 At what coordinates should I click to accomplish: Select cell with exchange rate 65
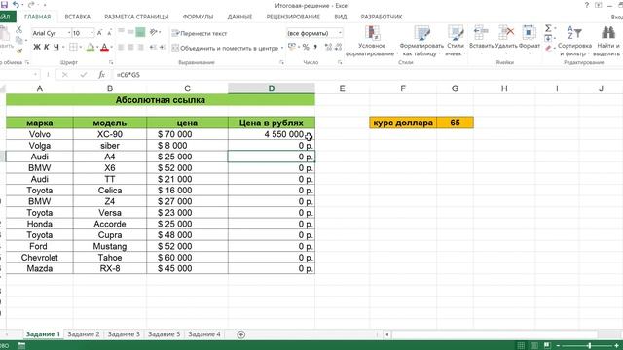(x=455, y=122)
